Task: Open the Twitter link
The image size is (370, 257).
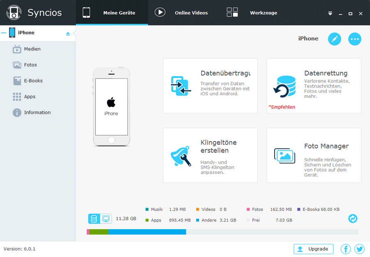Action: tap(359, 249)
